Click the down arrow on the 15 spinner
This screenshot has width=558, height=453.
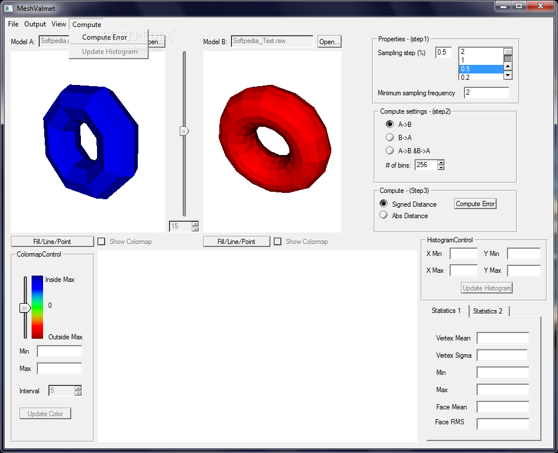tap(195, 229)
